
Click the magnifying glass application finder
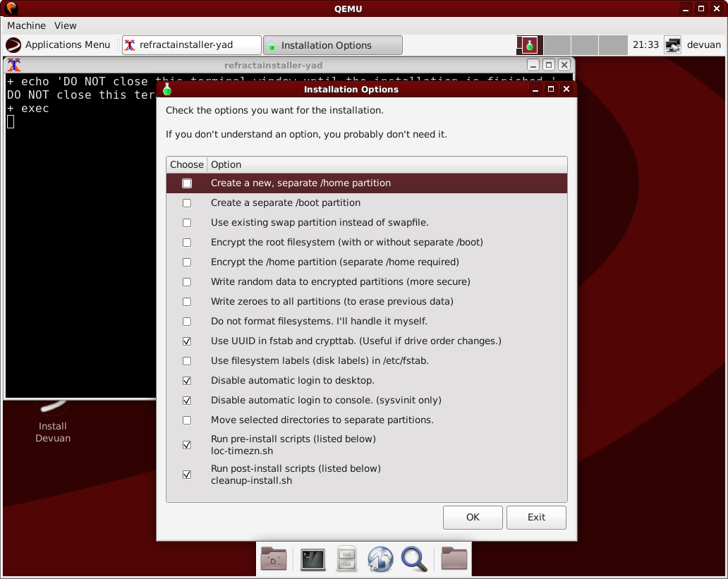tap(414, 559)
